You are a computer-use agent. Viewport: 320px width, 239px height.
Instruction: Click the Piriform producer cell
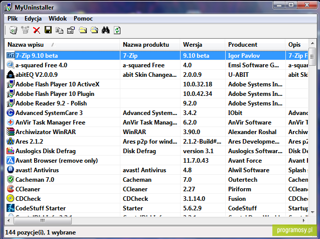[255, 189]
